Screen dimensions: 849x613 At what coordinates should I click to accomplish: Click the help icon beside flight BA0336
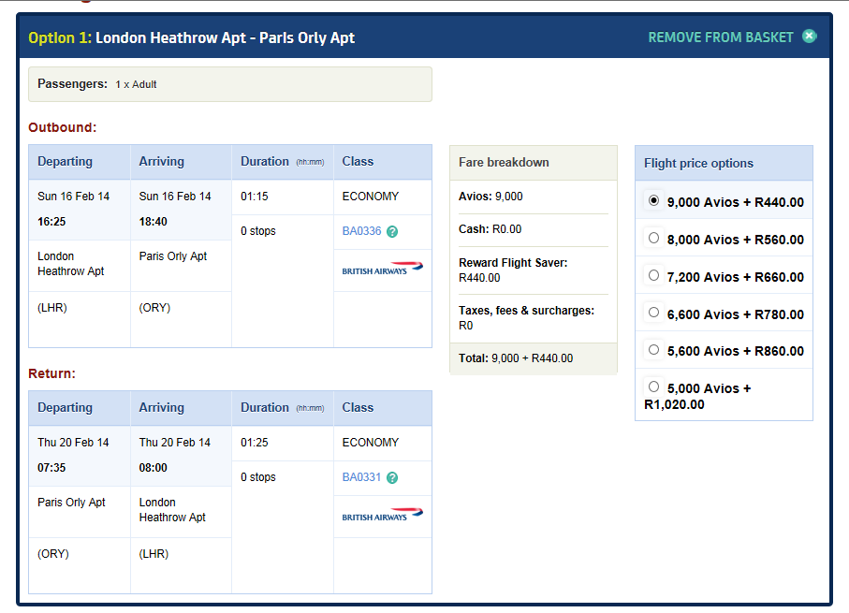[x=392, y=232]
